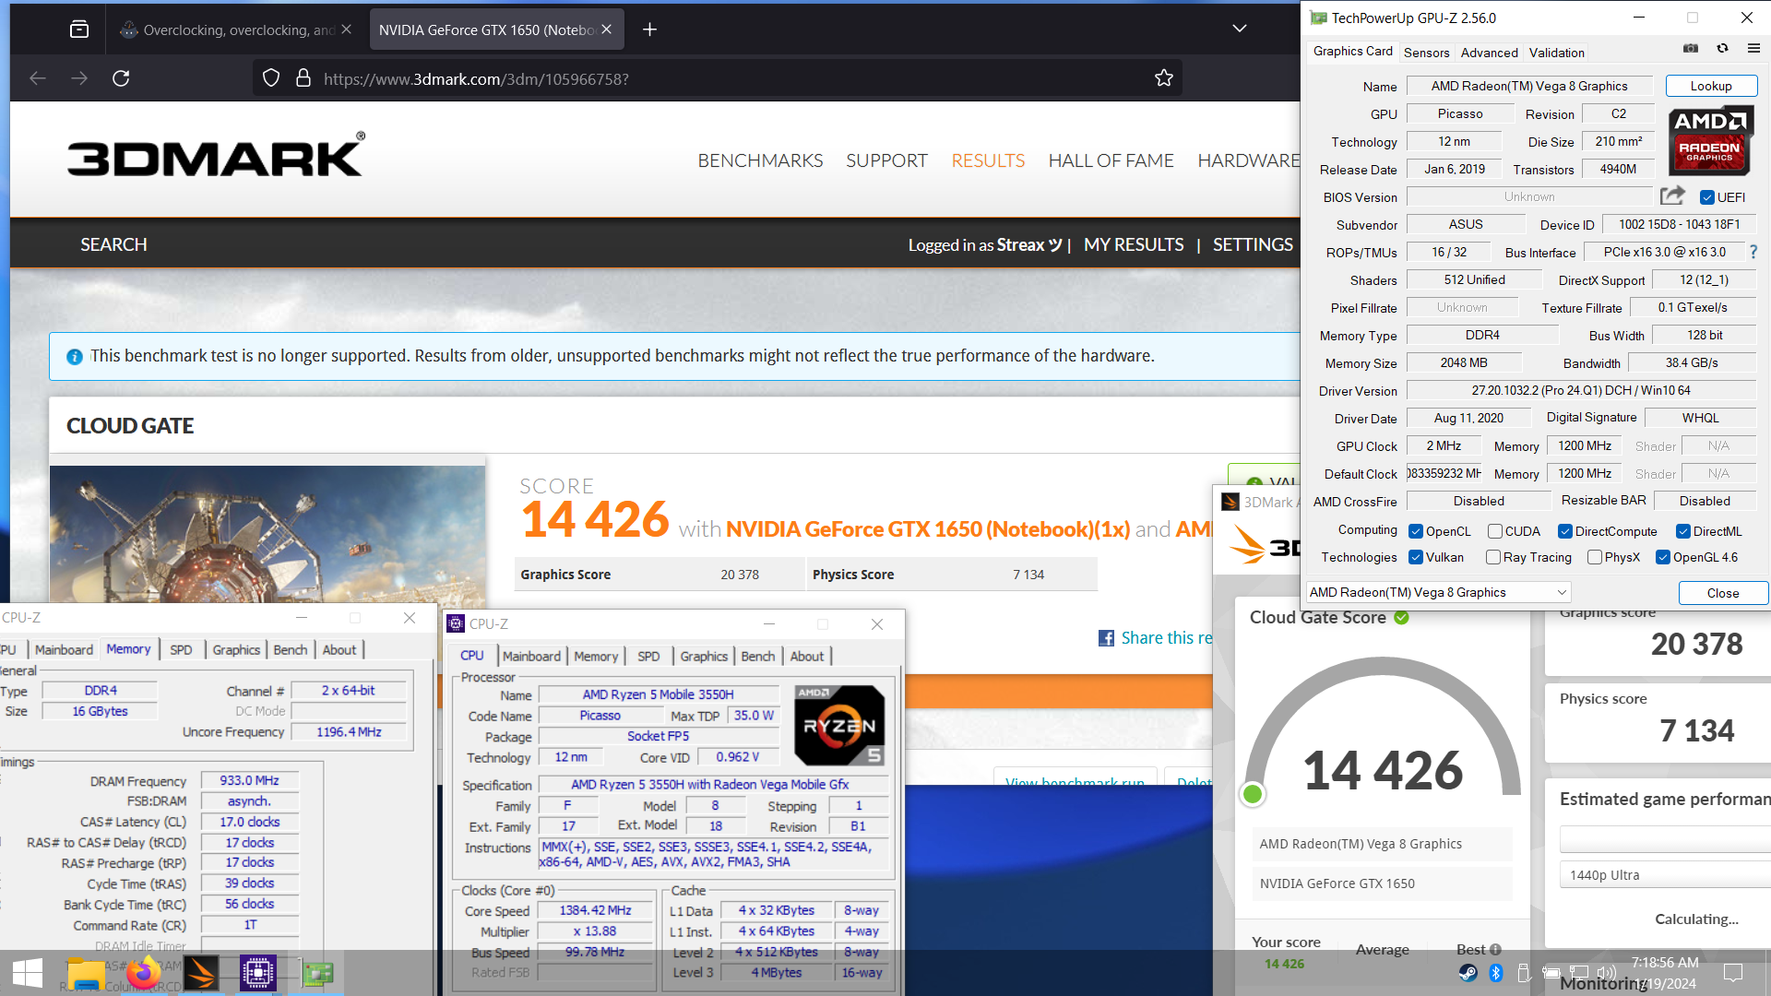The height and width of the screenshot is (996, 1771).
Task: Click the Firefox taskbar icon
Action: point(143,973)
